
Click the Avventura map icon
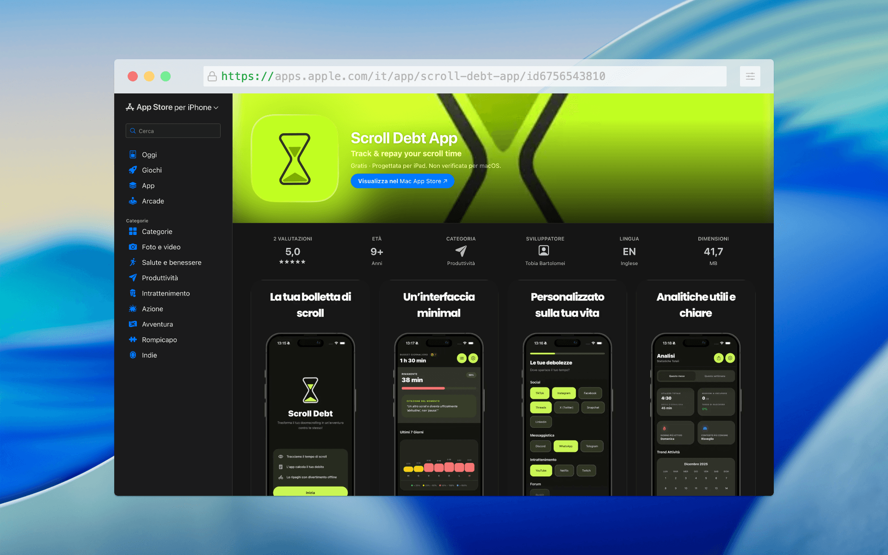[133, 324]
